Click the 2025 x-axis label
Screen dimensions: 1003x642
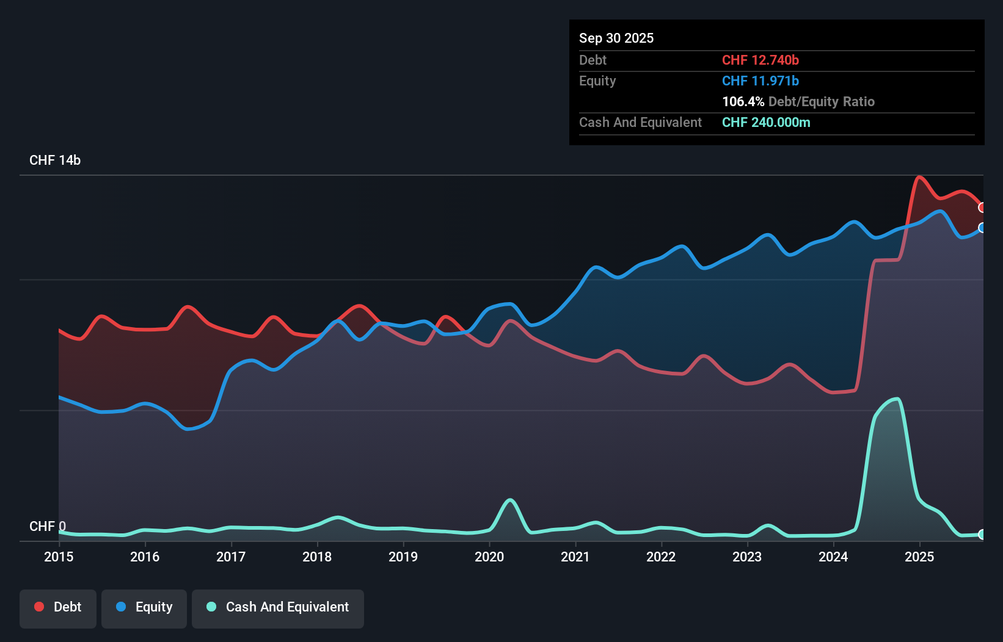919,557
